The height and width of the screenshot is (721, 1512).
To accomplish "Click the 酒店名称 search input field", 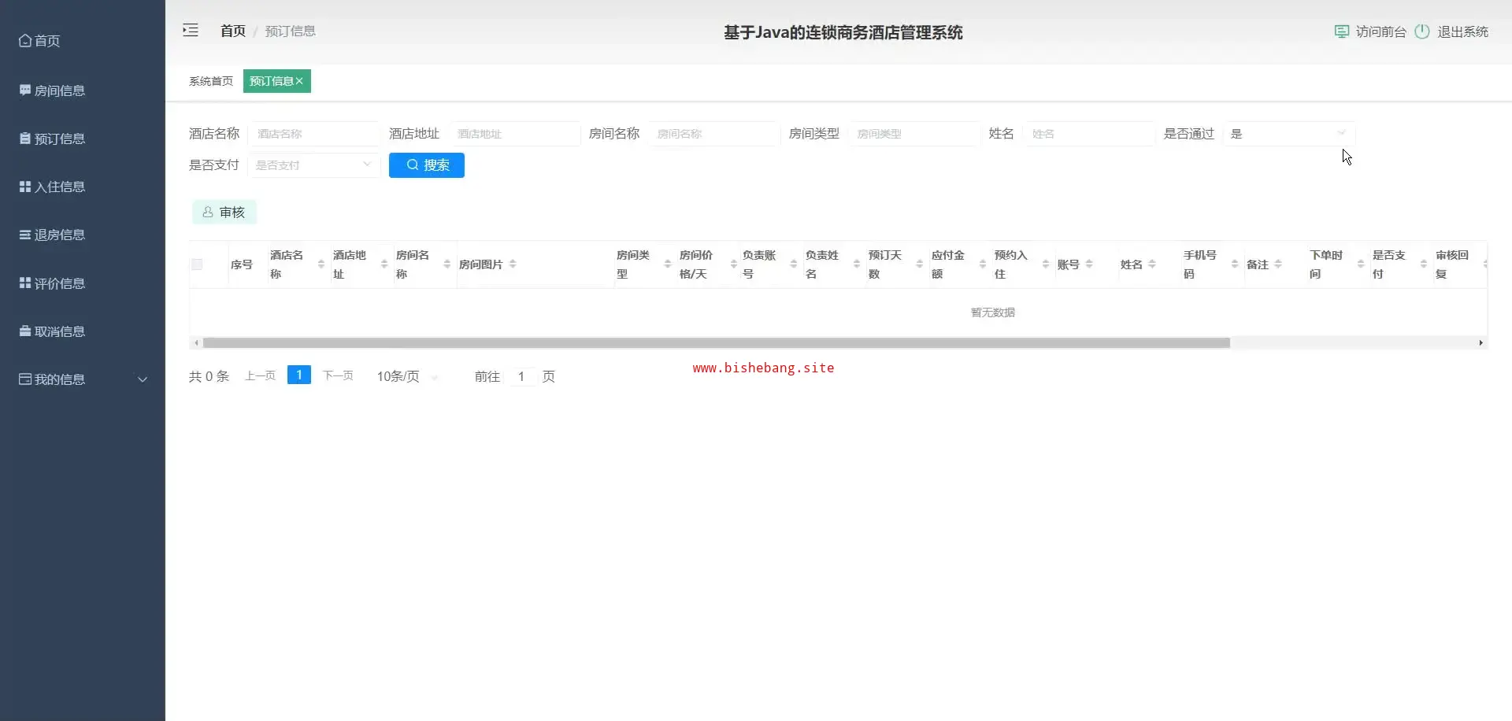I will [313, 134].
